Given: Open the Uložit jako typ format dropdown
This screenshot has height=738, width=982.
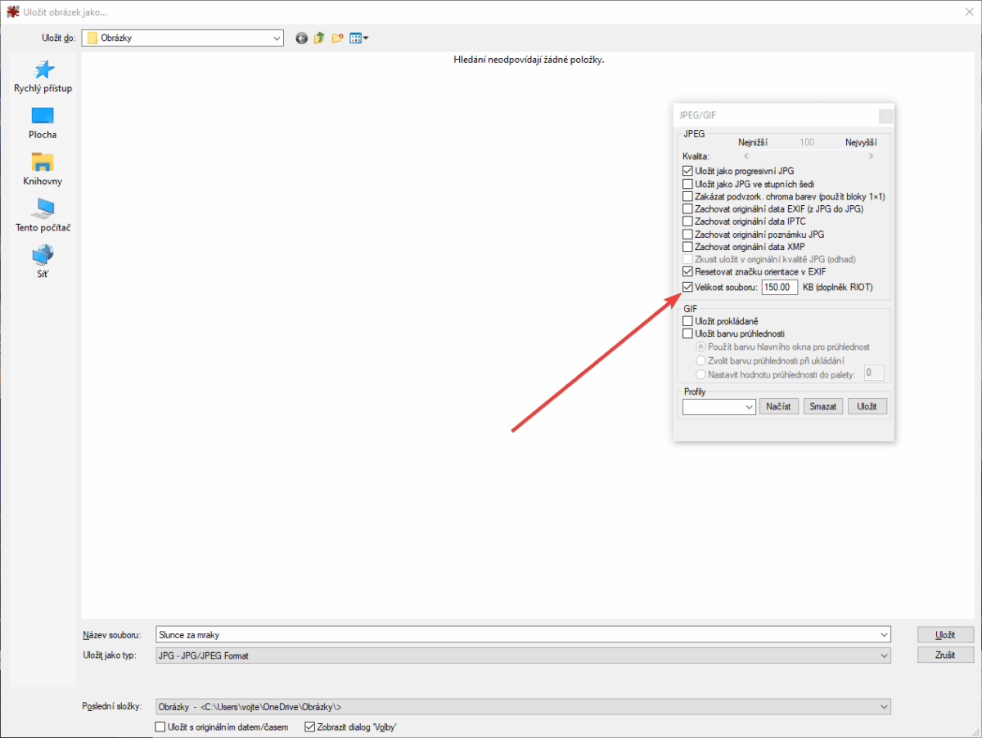Looking at the screenshot, I should [883, 655].
